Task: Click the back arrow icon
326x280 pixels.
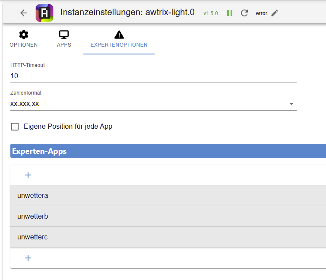Action: tap(24, 13)
